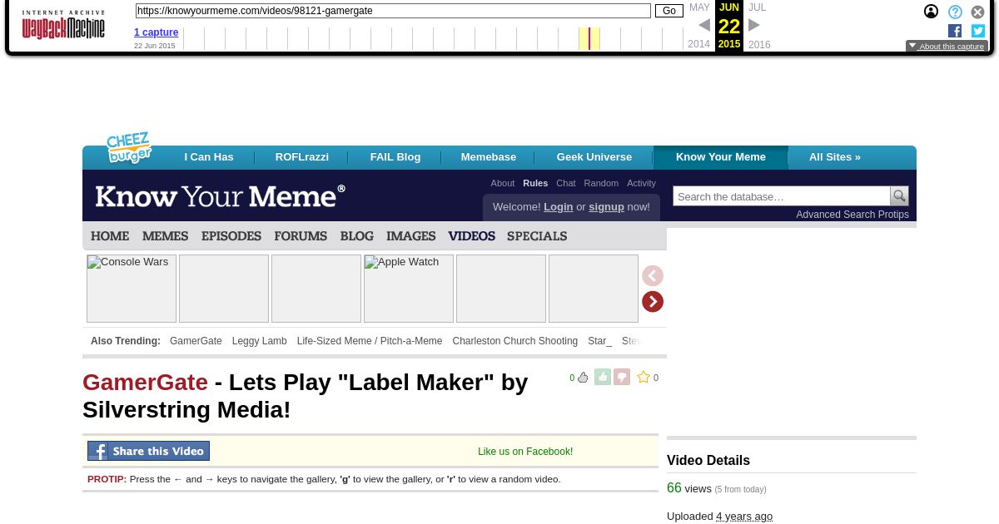
Task: Open the Wayback user account icon
Action: pyautogui.click(x=931, y=12)
